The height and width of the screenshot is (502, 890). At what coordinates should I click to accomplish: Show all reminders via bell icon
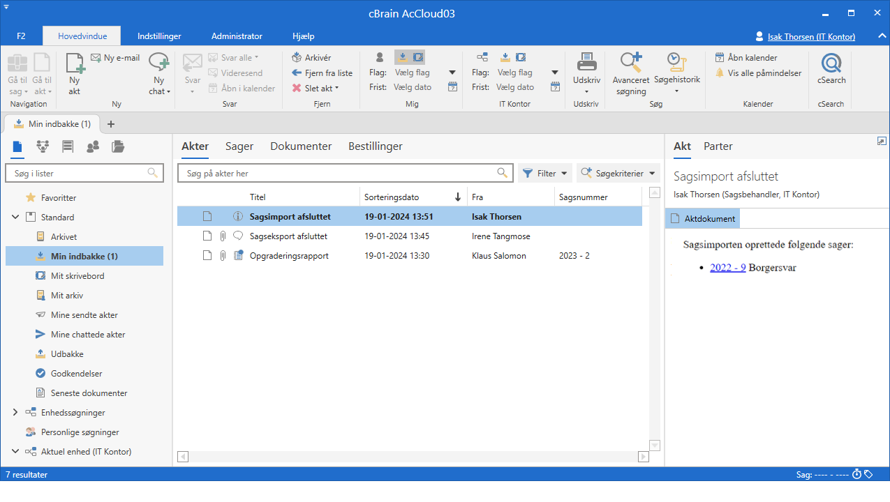click(x=720, y=73)
